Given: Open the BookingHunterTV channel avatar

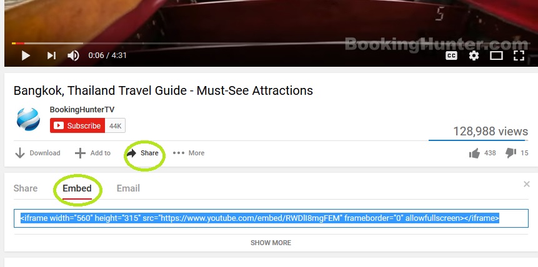Looking at the screenshot, I should pos(28,119).
